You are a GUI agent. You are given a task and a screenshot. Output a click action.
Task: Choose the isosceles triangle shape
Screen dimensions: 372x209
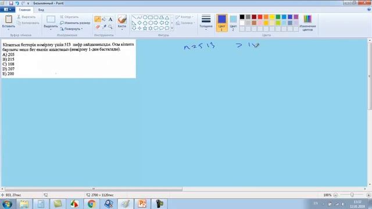tap(167, 17)
